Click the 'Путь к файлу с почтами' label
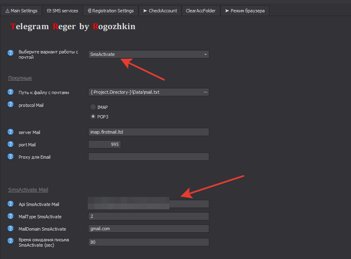 pos(44,92)
